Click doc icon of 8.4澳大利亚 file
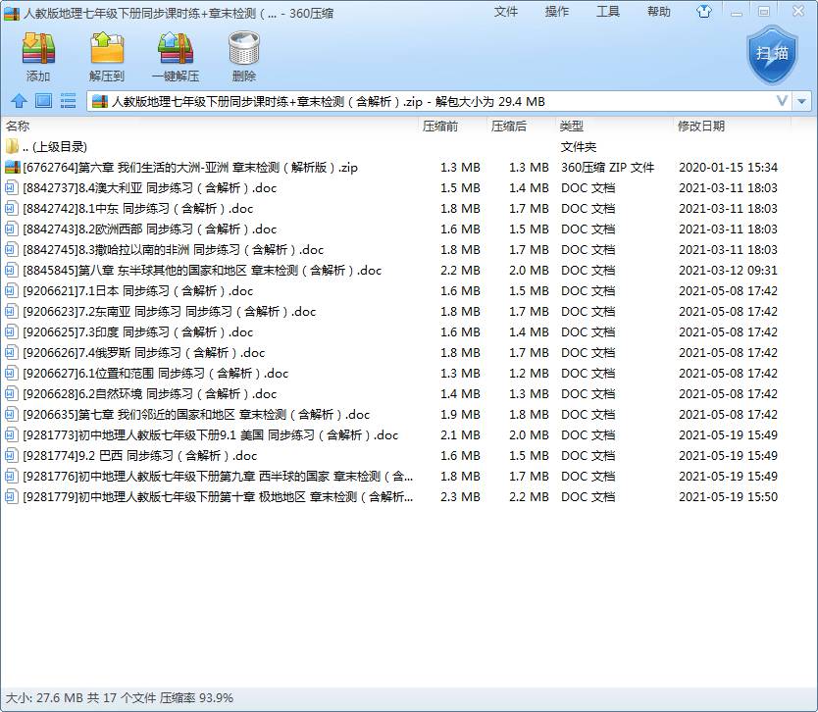Viewport: 818px width, 712px height. [x=11, y=187]
